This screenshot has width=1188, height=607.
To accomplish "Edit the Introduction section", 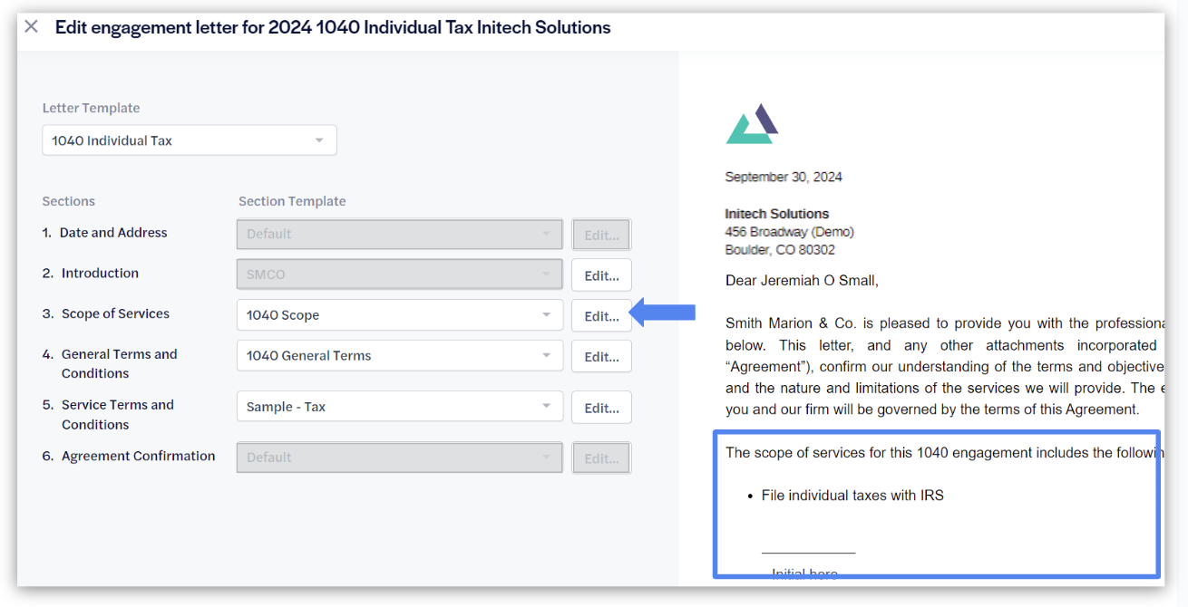I will click(x=601, y=275).
